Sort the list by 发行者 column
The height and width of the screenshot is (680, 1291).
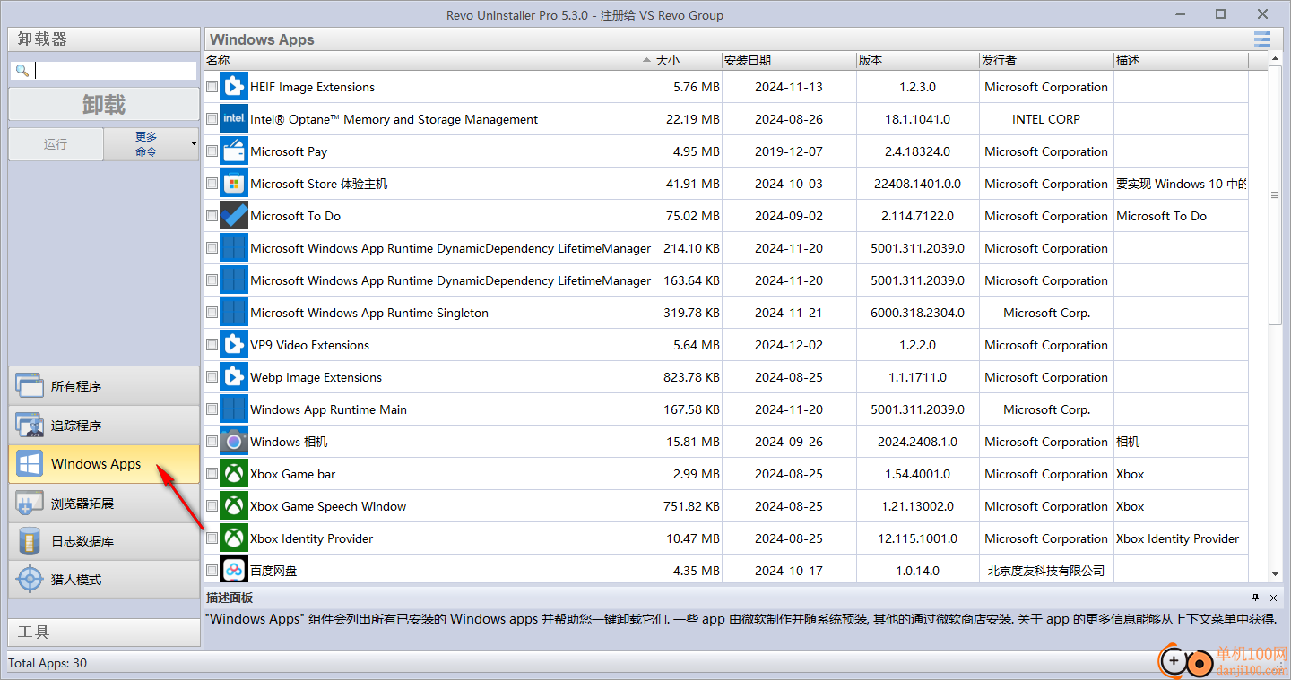click(x=1046, y=60)
